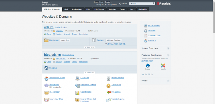Viewport: 215px width, 104px height.
Task: Click Select Existing Database link
Action: [116, 43]
